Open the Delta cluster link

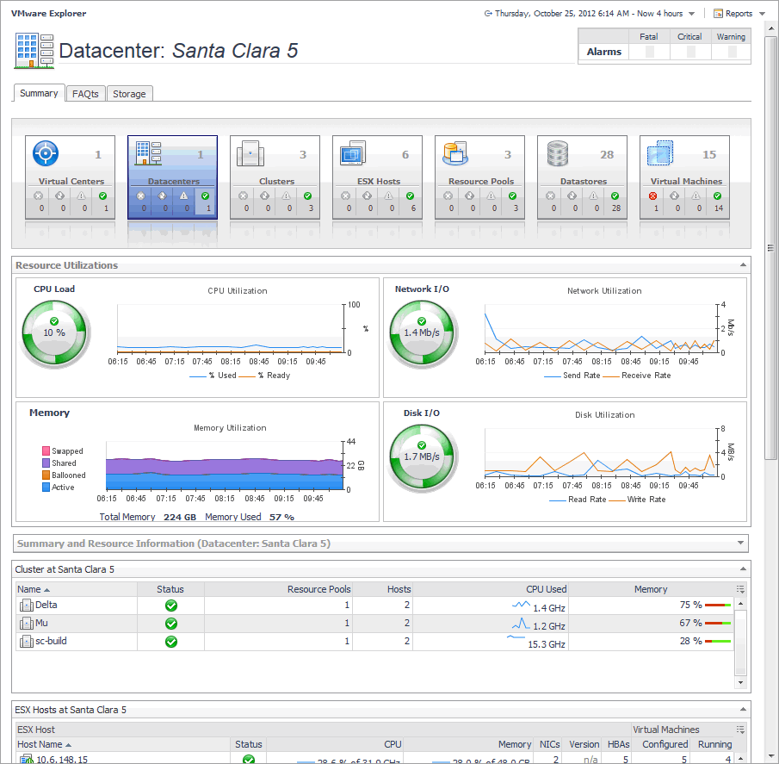46,605
